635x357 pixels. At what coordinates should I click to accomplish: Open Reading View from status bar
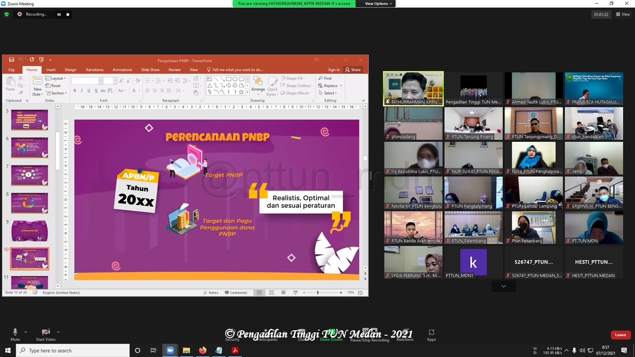coord(283,293)
